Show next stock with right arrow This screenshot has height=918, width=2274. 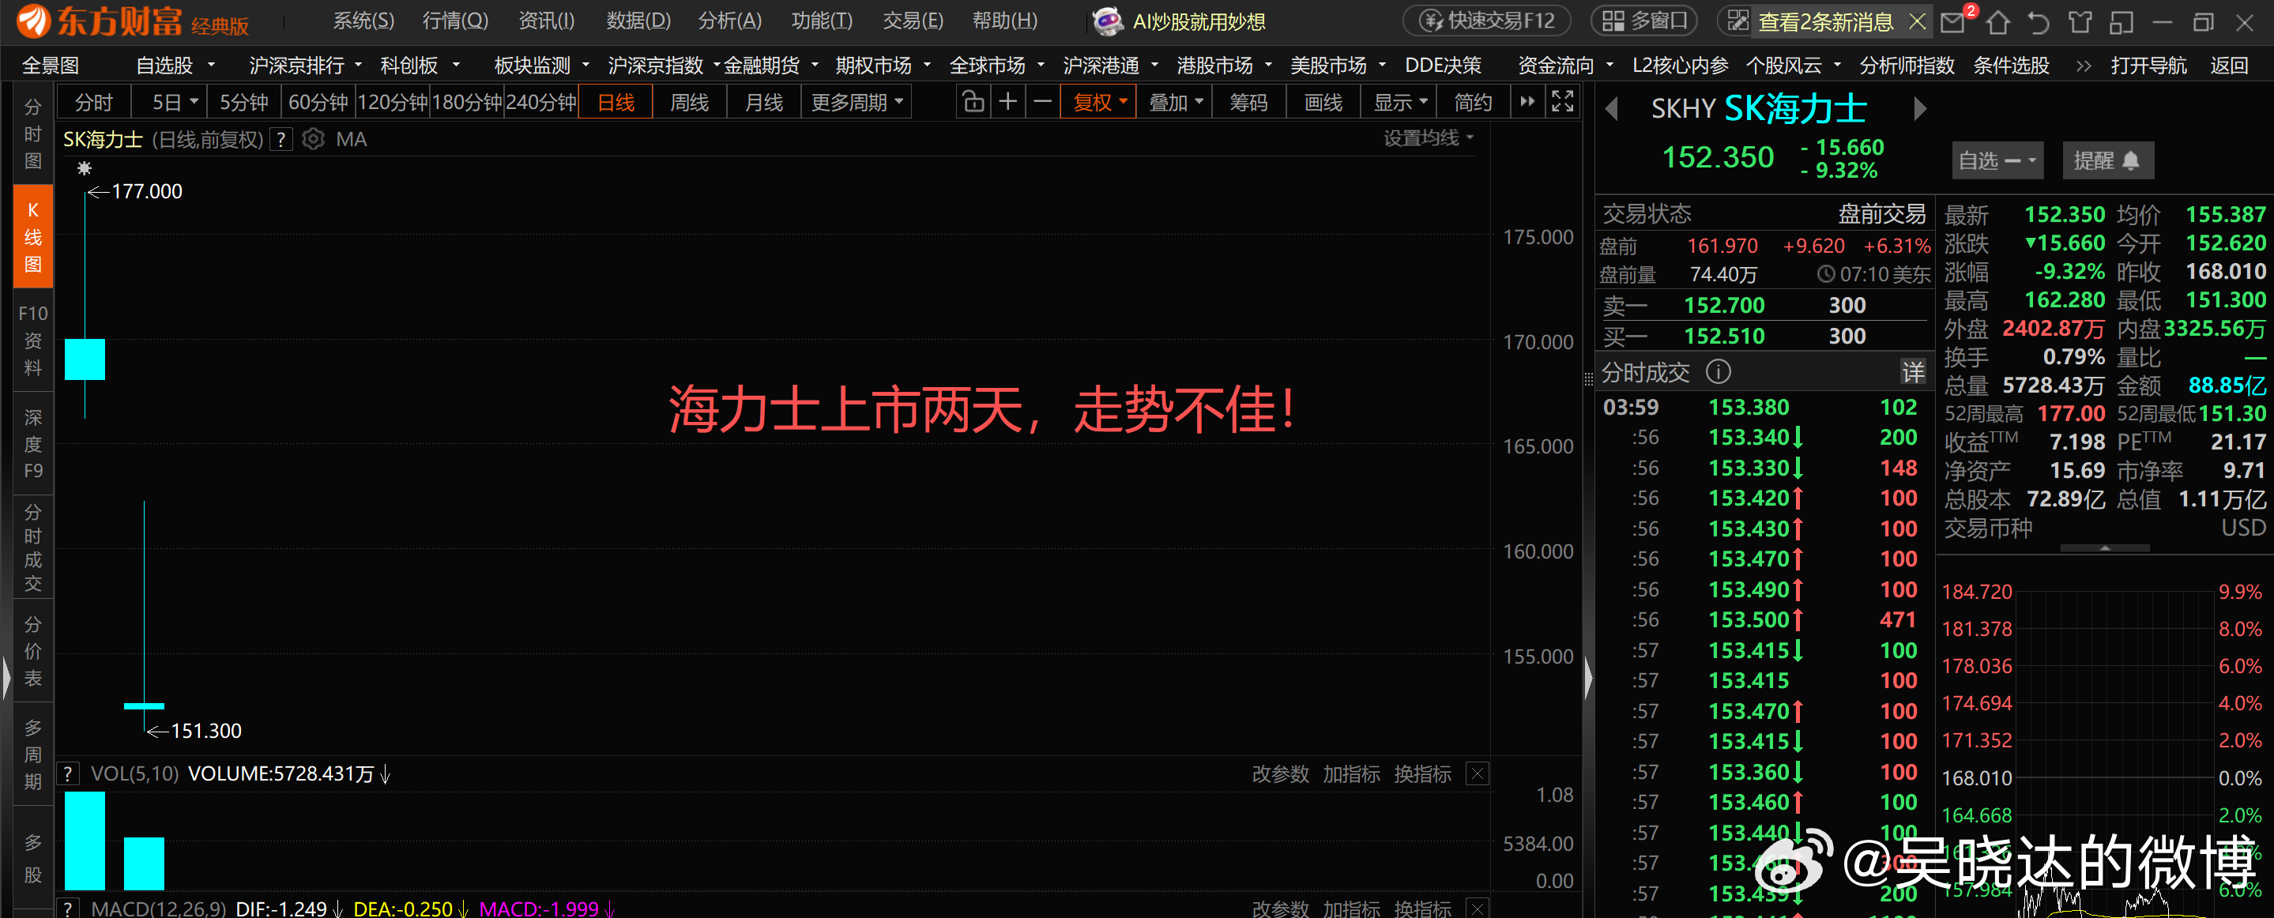pyautogui.click(x=1919, y=108)
